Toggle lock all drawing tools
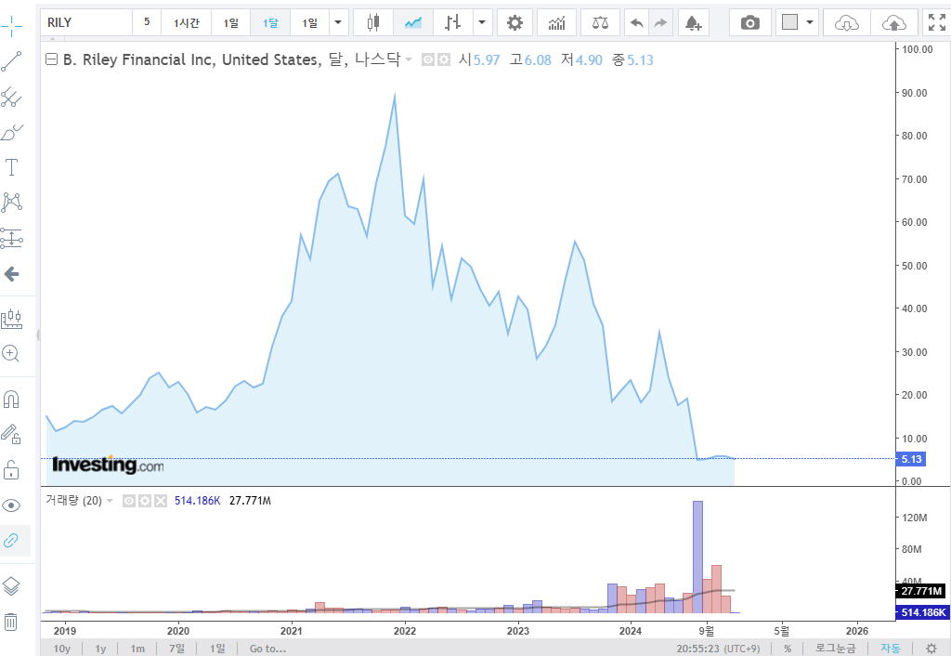Image resolution: width=951 pixels, height=656 pixels. pyautogui.click(x=11, y=470)
